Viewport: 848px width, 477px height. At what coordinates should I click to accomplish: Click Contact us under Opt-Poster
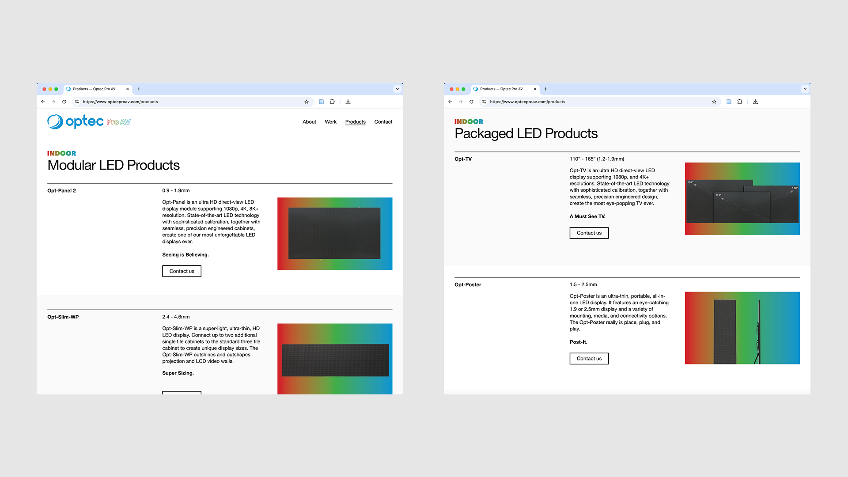589,359
